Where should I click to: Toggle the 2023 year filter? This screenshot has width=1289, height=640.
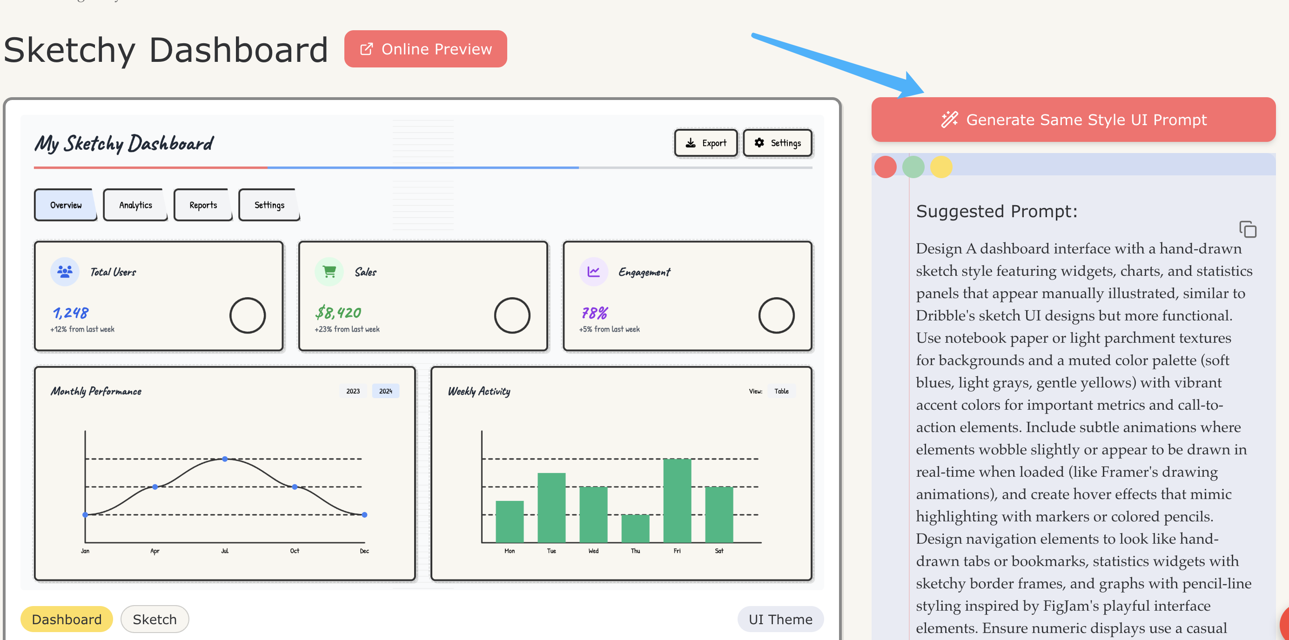[x=353, y=391]
